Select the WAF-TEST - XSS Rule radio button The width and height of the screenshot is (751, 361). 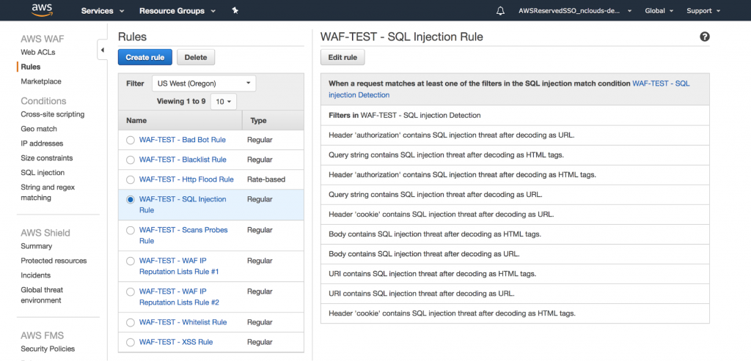point(131,342)
